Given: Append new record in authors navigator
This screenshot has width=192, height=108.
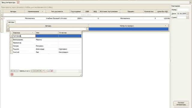Looking at the screenshot, I should 40,71.
